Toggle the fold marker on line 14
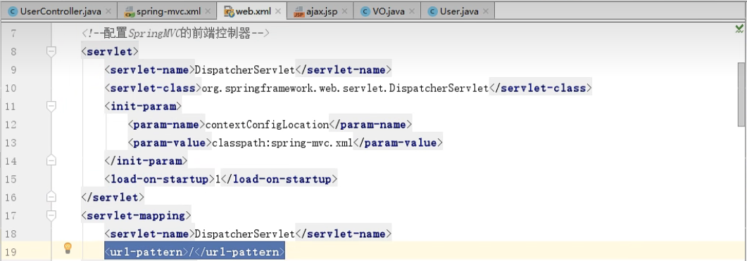747x261 pixels. (51, 161)
